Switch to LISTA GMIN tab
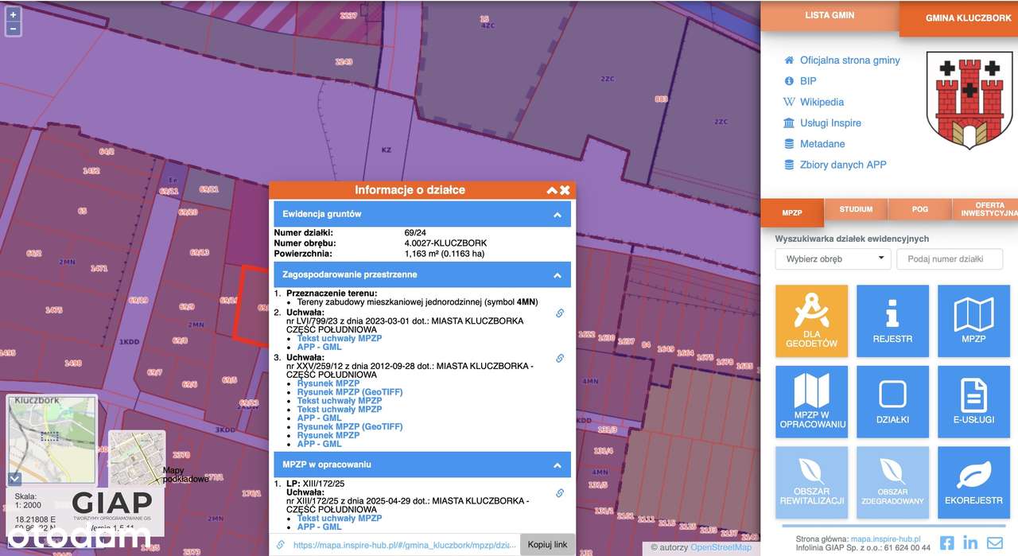Viewport: 1018px width, 556px height. point(830,15)
